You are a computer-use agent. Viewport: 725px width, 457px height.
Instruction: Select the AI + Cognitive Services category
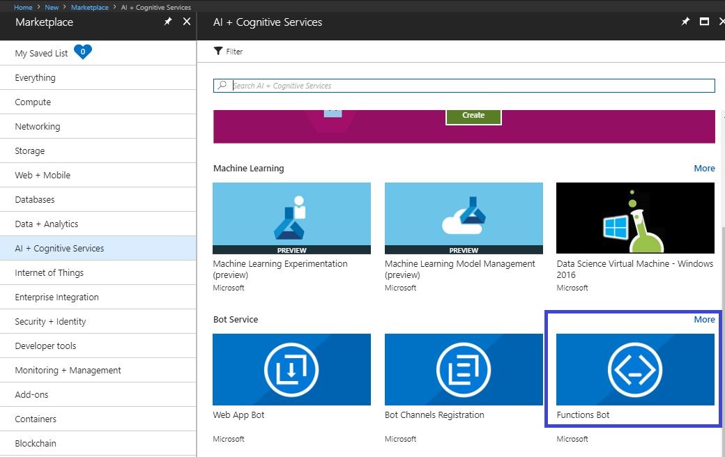pos(98,248)
